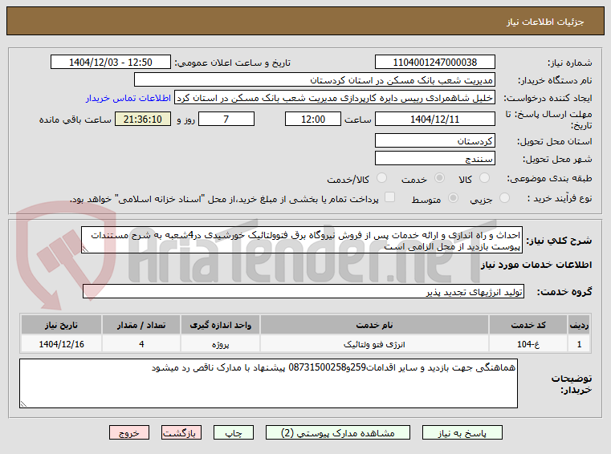
Task: Click the نوع فرآیند خرید label
Action: (x=560, y=199)
